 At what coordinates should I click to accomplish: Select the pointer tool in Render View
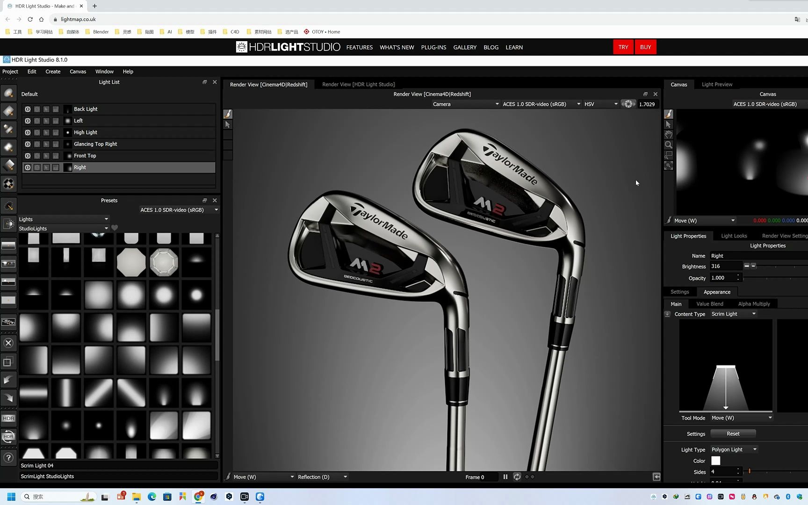228,124
